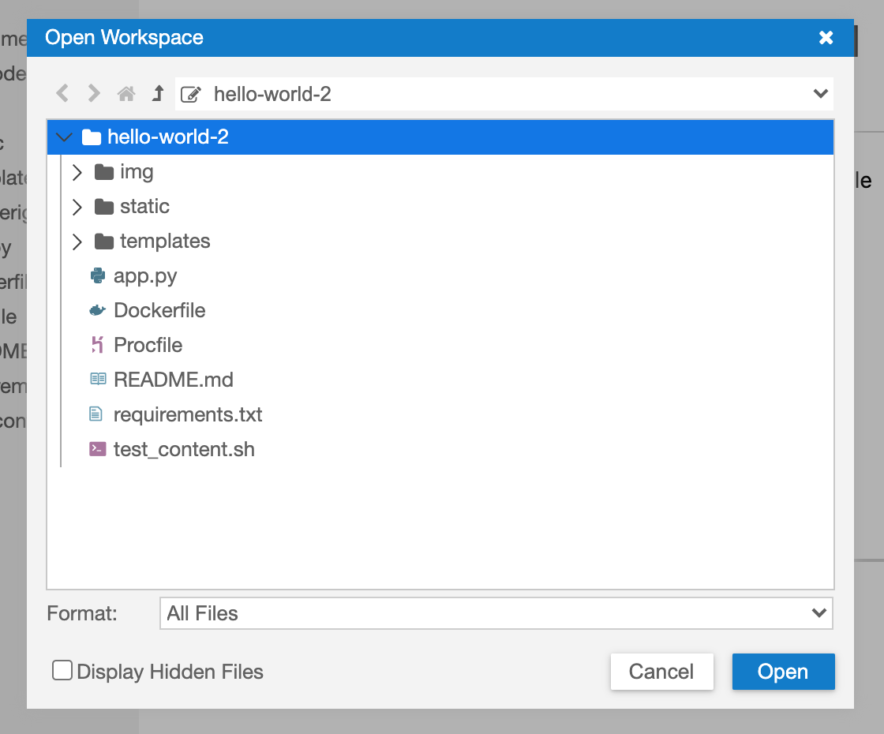884x734 pixels.
Task: Click the static folder icon
Action: (x=103, y=207)
